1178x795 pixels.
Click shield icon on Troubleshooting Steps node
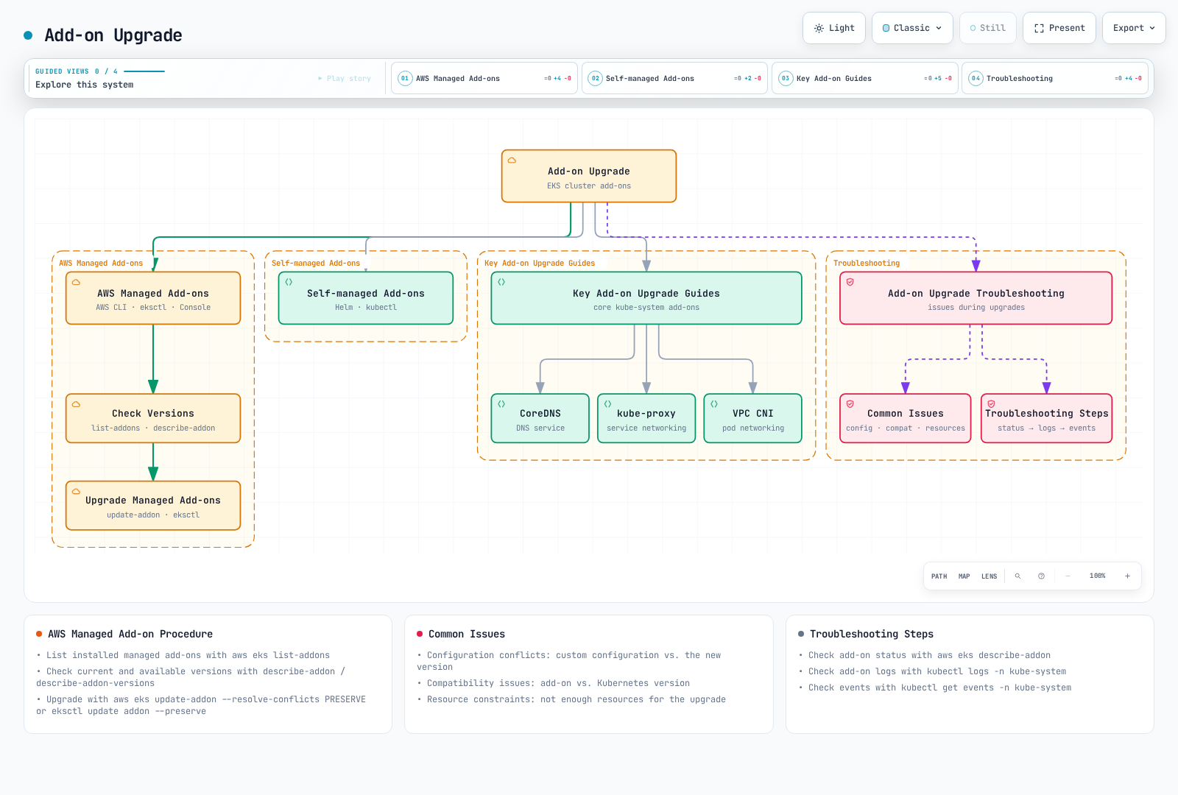point(991,404)
